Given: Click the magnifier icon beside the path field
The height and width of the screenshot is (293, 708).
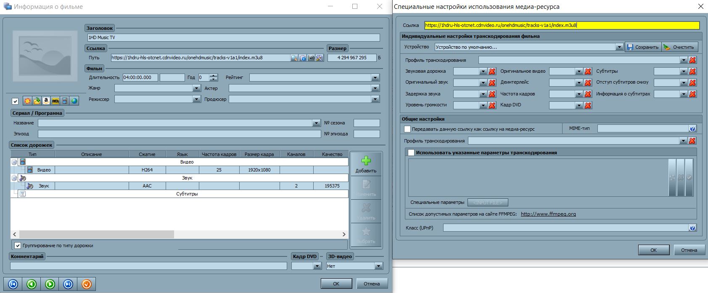Looking at the screenshot, I should pyautogui.click(x=294, y=58).
